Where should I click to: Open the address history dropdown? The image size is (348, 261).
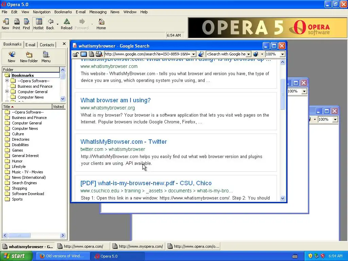click(193, 54)
